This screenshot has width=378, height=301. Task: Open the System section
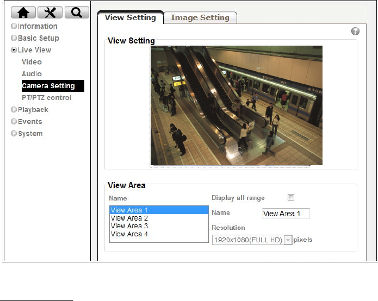pyautogui.click(x=30, y=134)
